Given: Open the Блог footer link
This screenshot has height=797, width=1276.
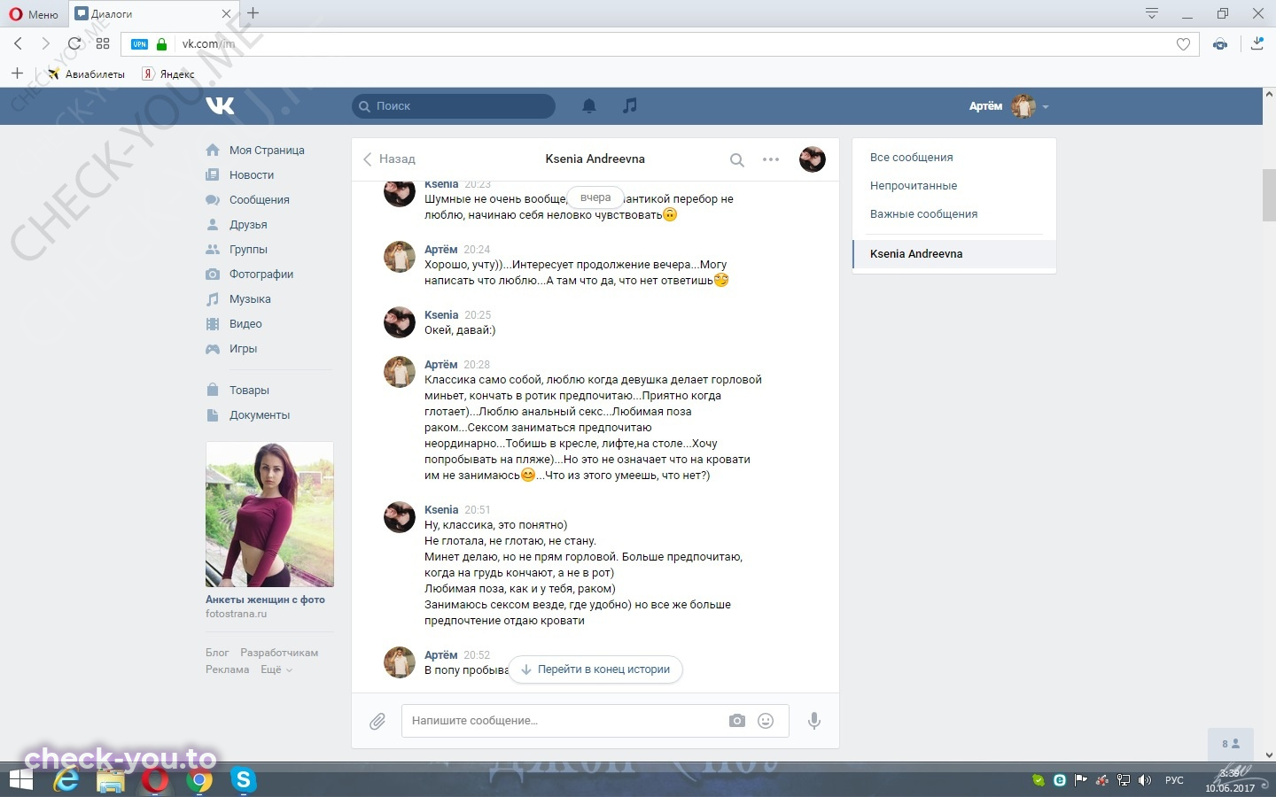Looking at the screenshot, I should (217, 653).
